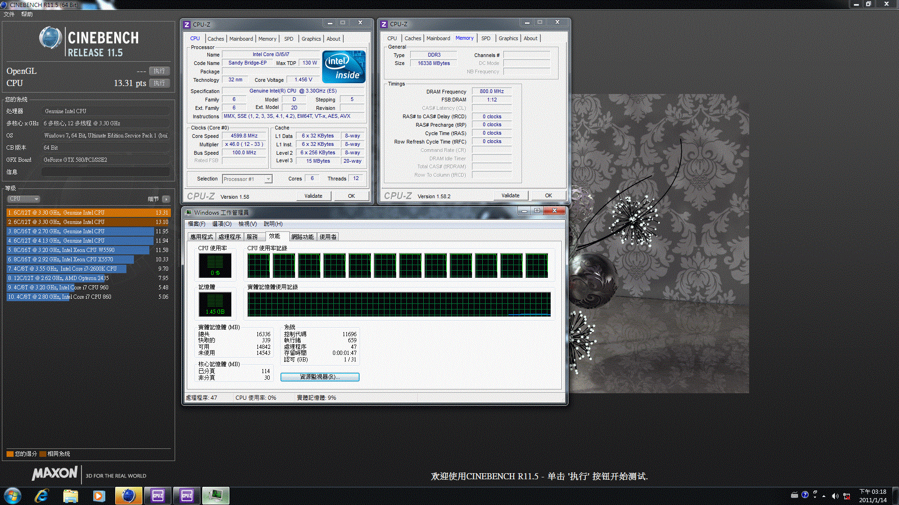Click OK in CPU-Z 1.58.2 window
899x505 pixels.
click(548, 195)
